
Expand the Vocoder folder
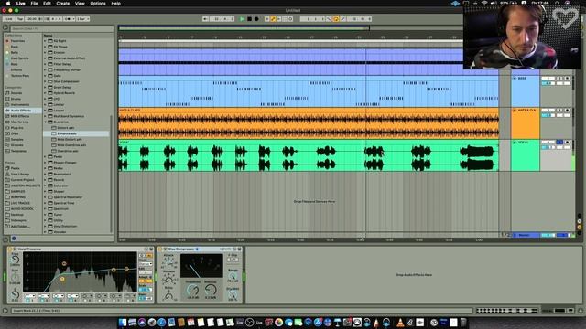(x=45, y=231)
